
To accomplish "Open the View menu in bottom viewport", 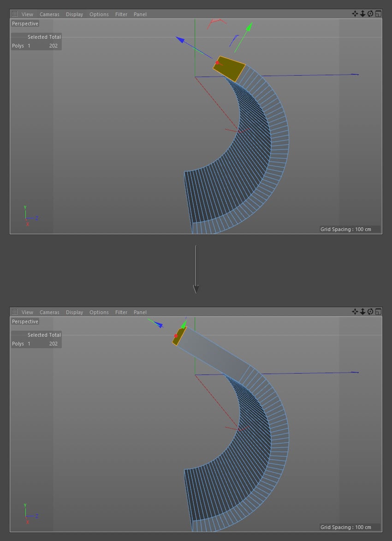I will [x=27, y=312].
